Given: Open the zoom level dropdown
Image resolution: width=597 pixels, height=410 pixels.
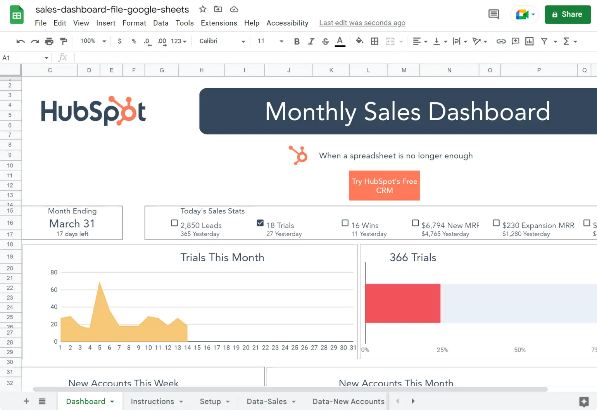Looking at the screenshot, I should pos(92,41).
